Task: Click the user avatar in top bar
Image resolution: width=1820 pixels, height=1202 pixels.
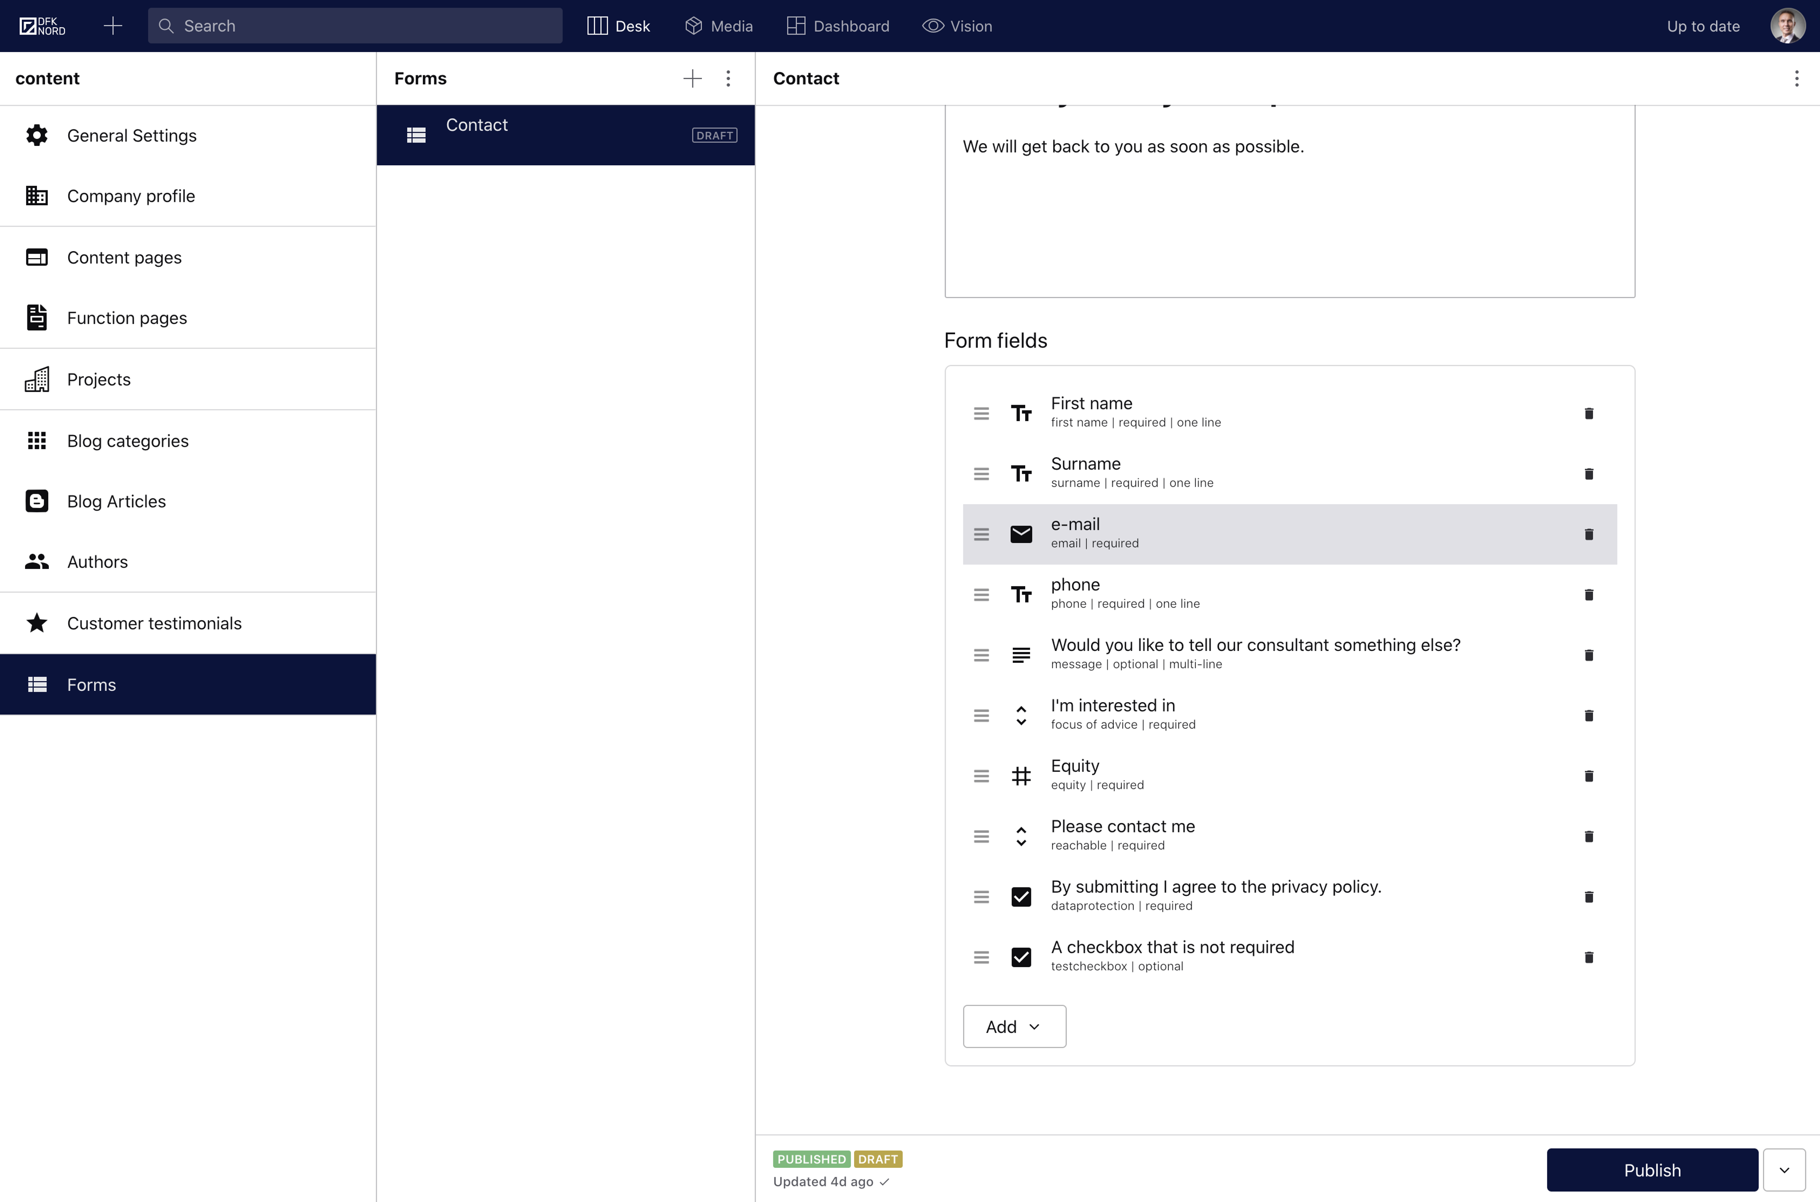Action: pos(1787,26)
